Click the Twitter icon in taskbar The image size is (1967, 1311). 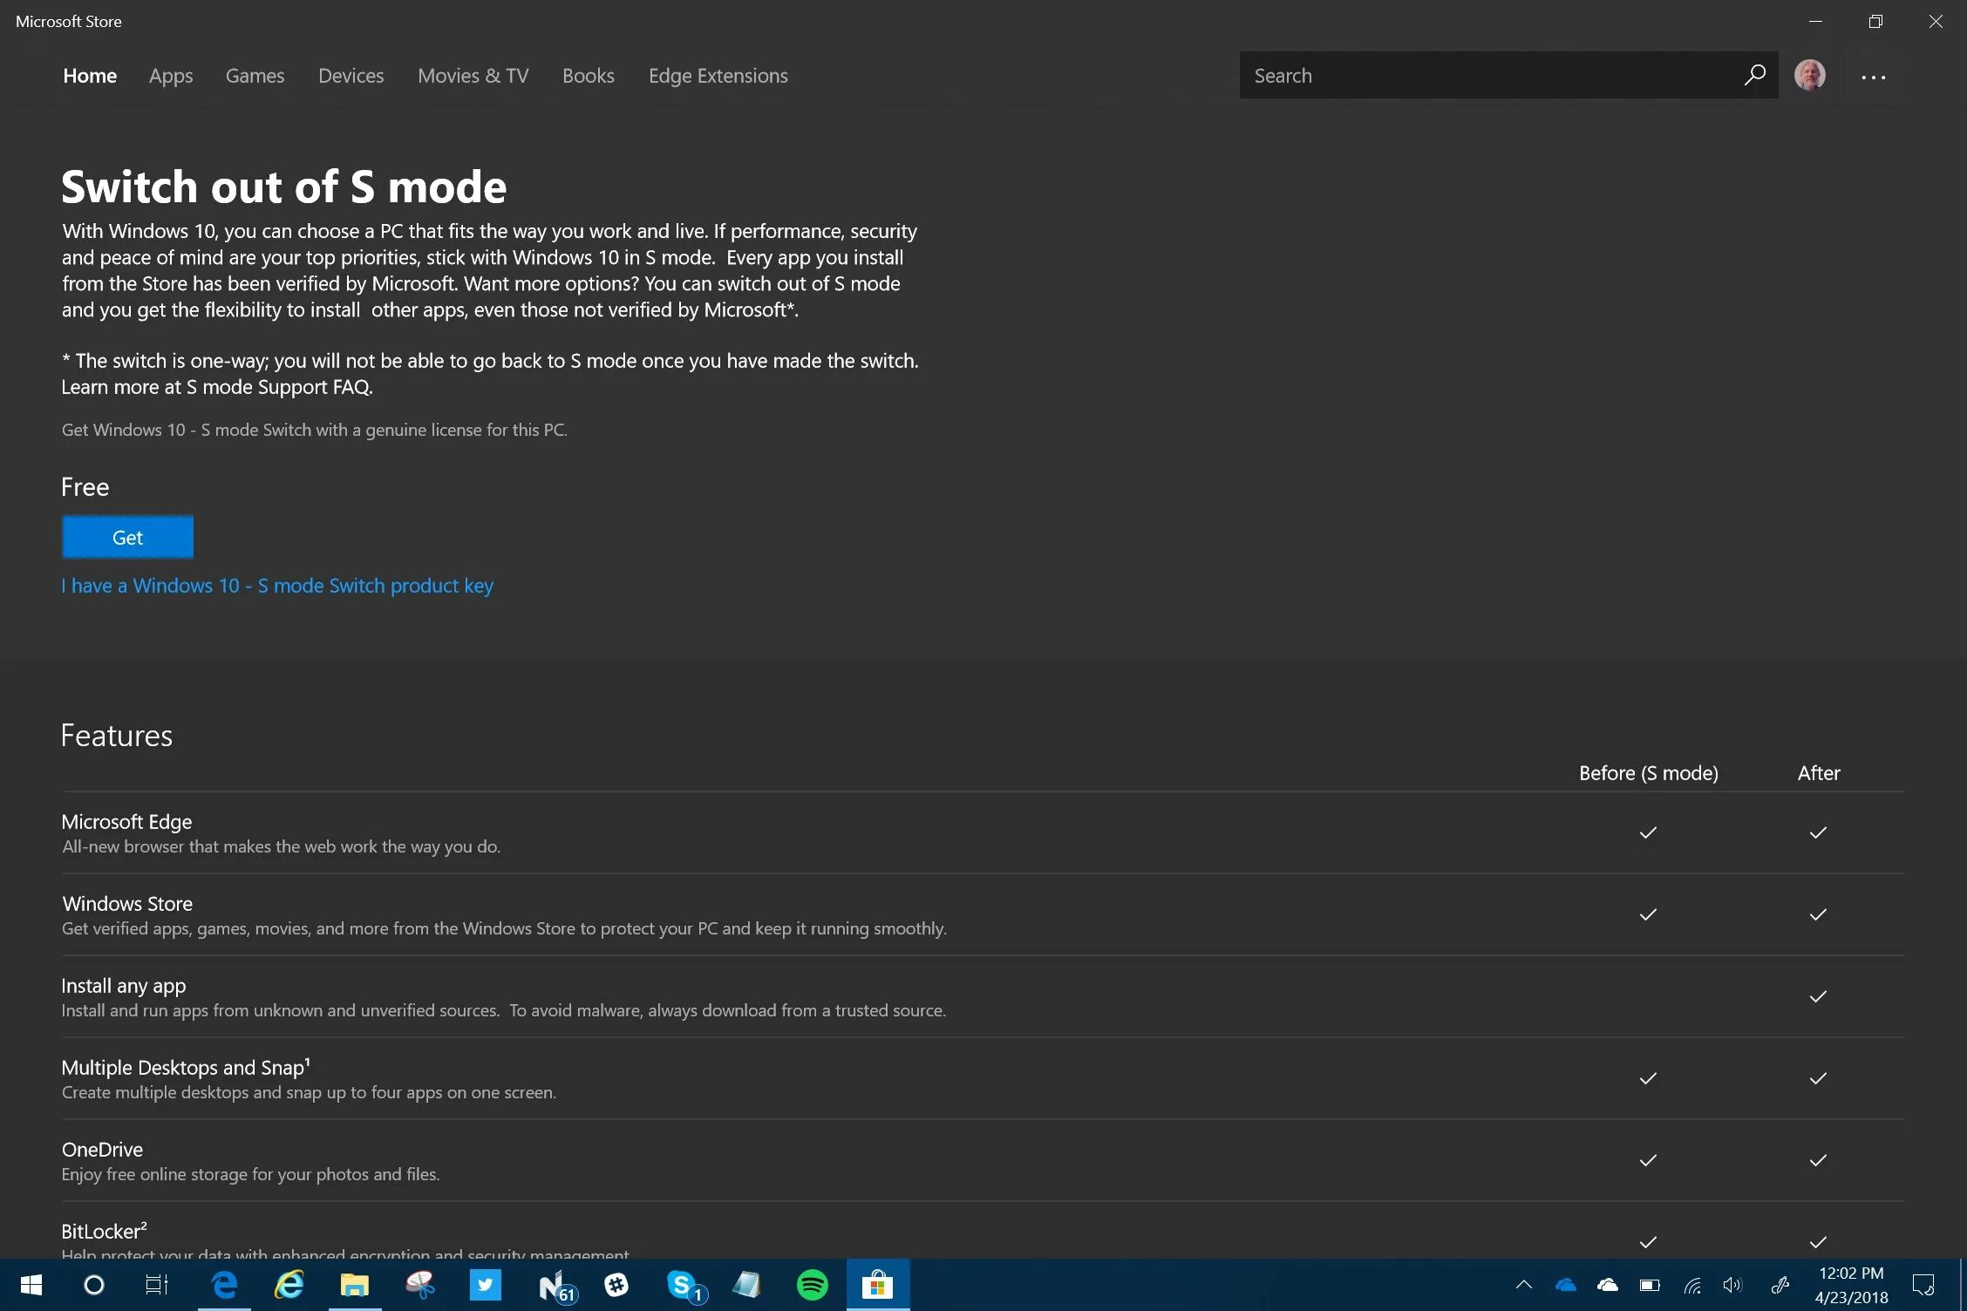[x=486, y=1285]
